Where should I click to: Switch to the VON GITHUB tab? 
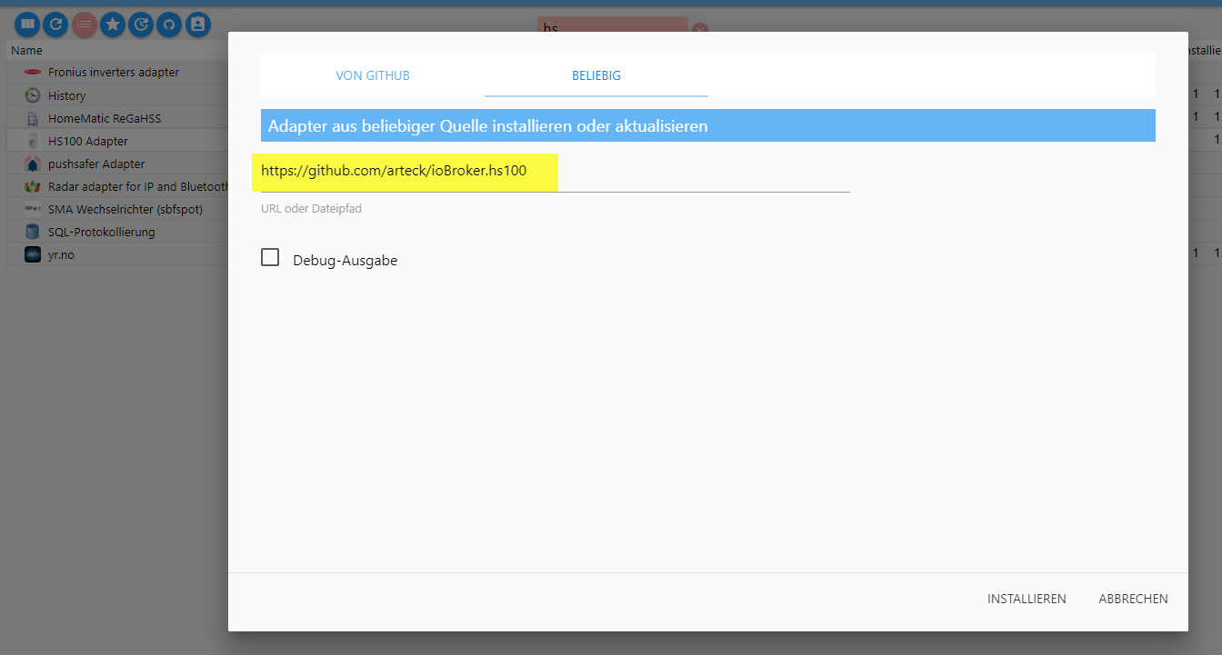coord(373,75)
